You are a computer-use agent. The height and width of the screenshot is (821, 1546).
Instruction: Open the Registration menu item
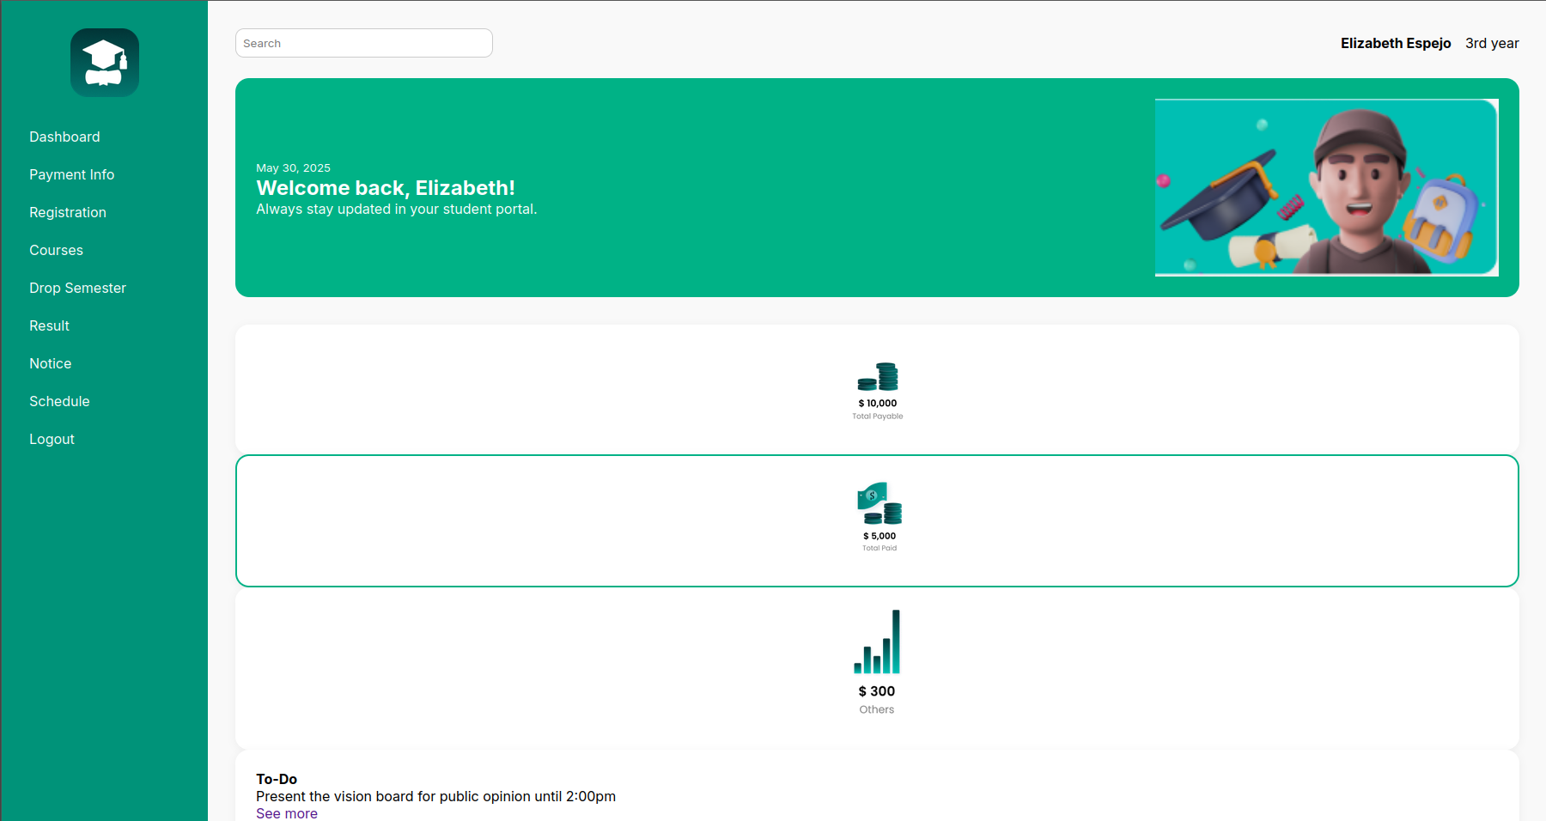[68, 212]
